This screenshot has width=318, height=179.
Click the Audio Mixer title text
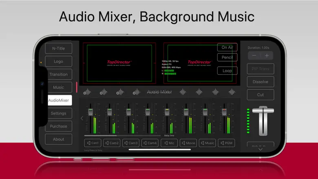pyautogui.click(x=159, y=92)
